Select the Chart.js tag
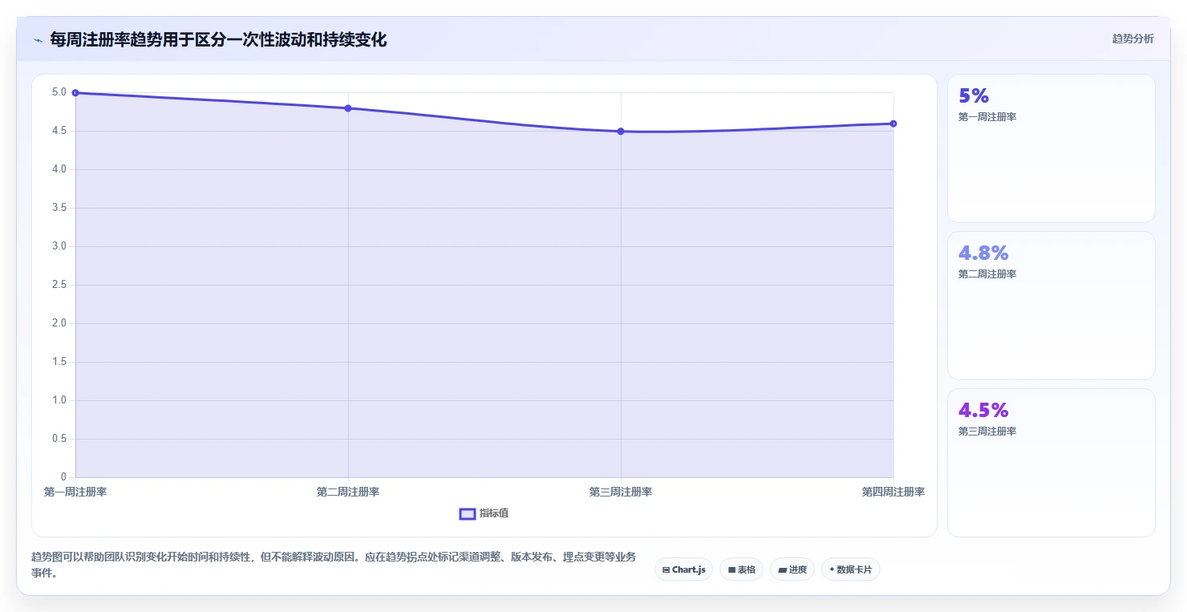Screen dimensions: 1187x612 pyautogui.click(x=683, y=569)
